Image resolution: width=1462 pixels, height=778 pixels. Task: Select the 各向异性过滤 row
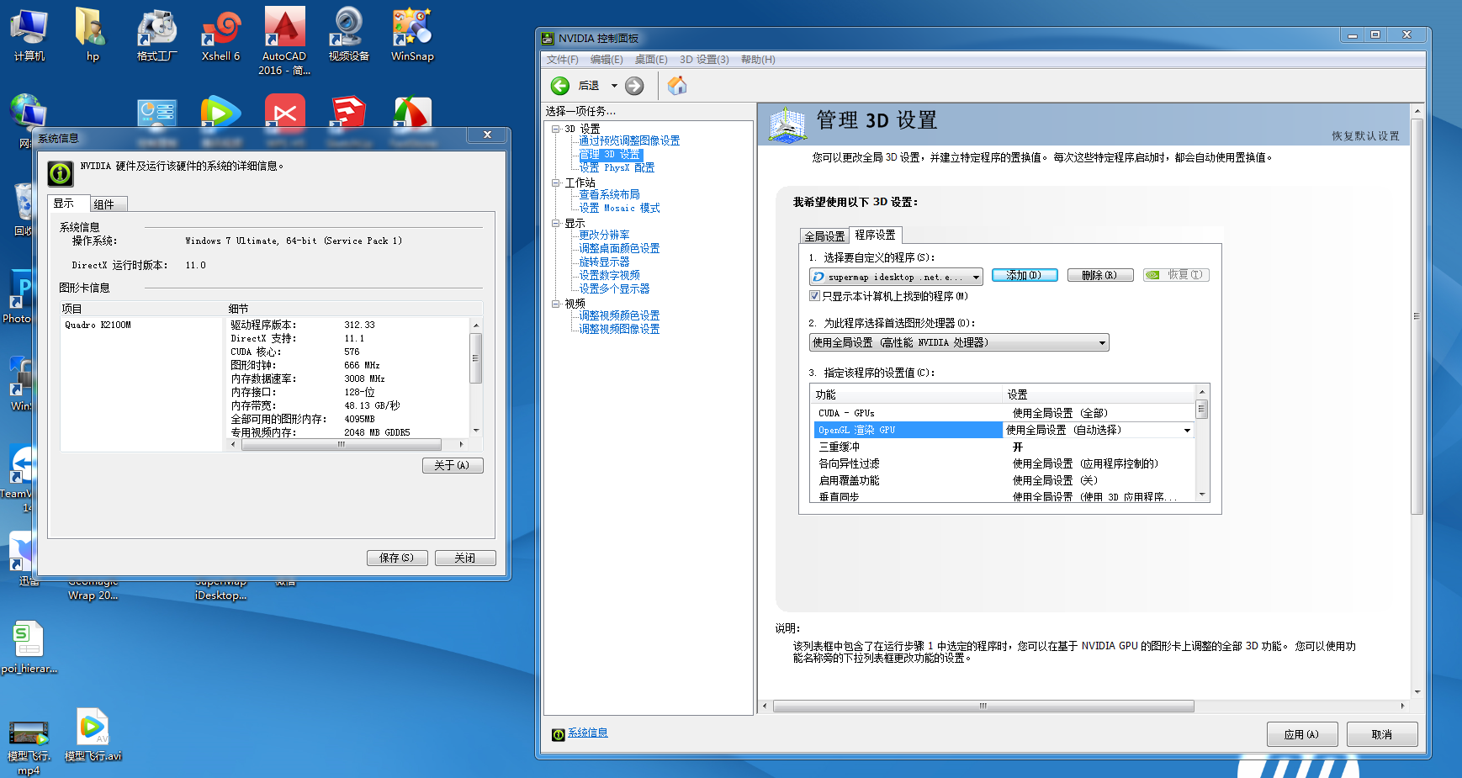click(1004, 463)
